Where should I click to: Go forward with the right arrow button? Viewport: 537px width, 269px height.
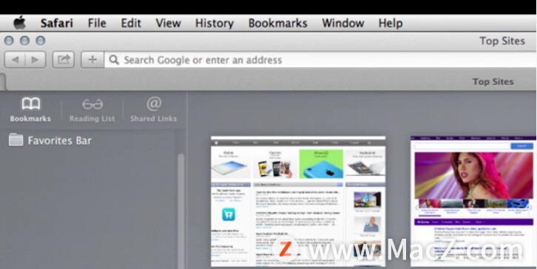coord(36,60)
